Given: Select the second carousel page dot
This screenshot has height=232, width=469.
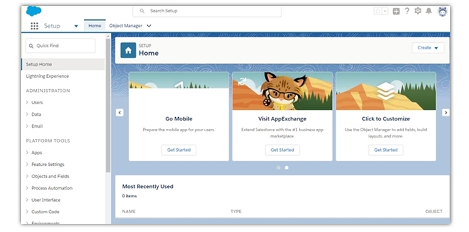Looking at the screenshot, I should pos(287,168).
